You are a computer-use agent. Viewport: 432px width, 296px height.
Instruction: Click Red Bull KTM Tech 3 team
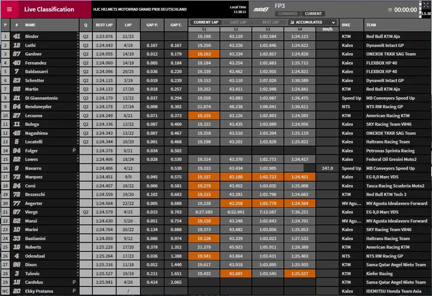[x=386, y=195]
